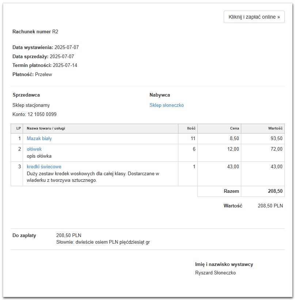Click the 'opis ołówka' description text
Image resolution: width=295 pixels, height=300 pixels.
tap(39, 156)
